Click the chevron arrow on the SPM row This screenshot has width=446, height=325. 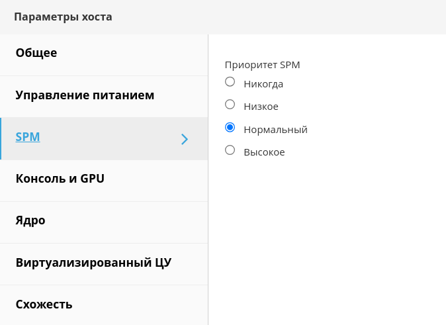(x=185, y=139)
